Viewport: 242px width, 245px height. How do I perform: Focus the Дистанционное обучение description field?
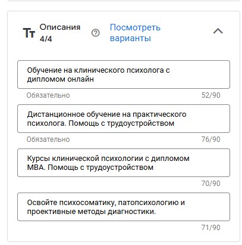click(124, 119)
